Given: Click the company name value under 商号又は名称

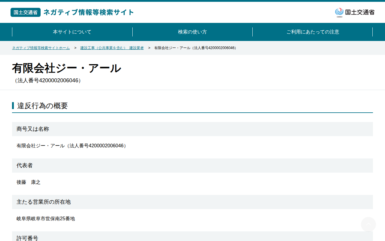Looking at the screenshot, I should pyautogui.click(x=72, y=146).
